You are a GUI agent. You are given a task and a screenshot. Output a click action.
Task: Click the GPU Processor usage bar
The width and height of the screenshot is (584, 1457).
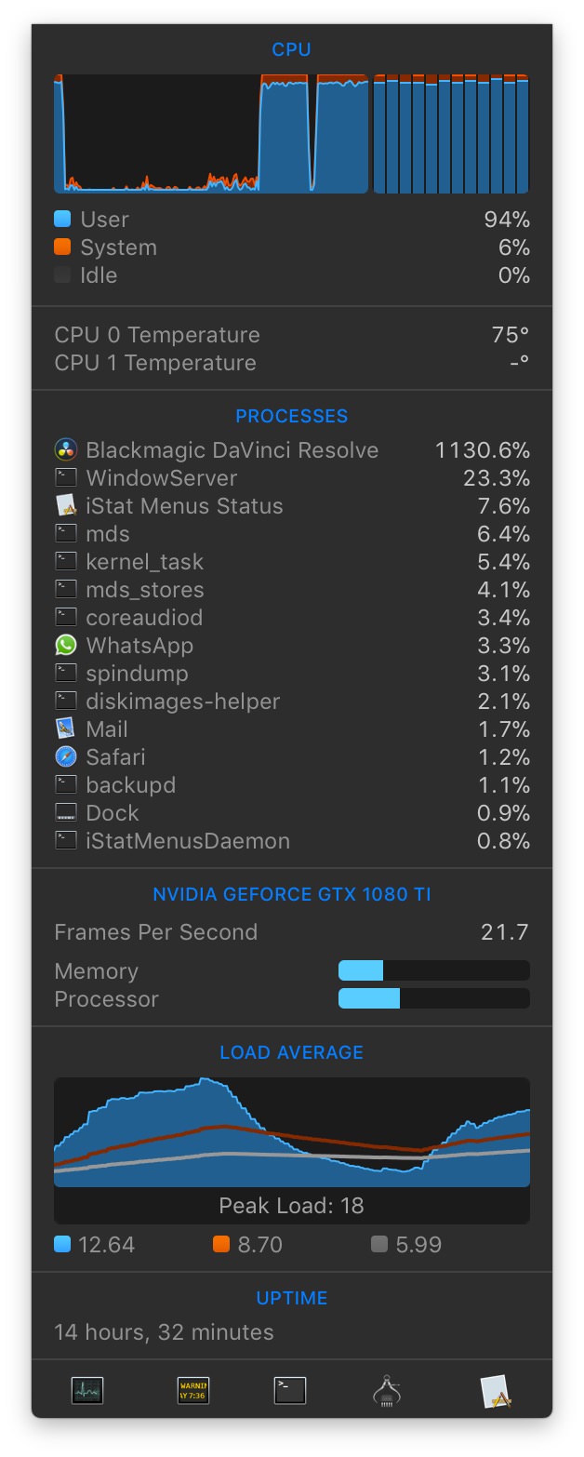pos(433,999)
